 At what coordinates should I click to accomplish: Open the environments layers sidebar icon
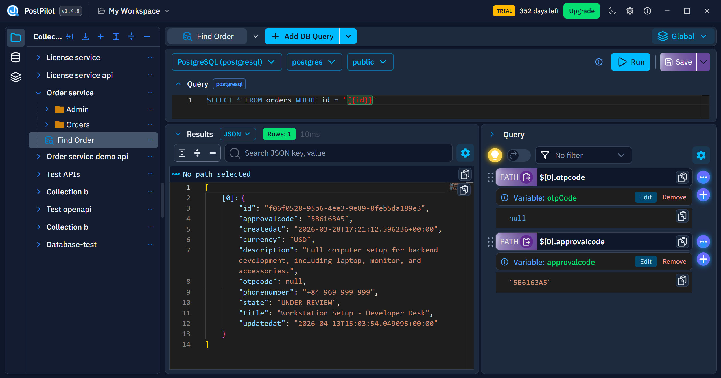pos(16,77)
